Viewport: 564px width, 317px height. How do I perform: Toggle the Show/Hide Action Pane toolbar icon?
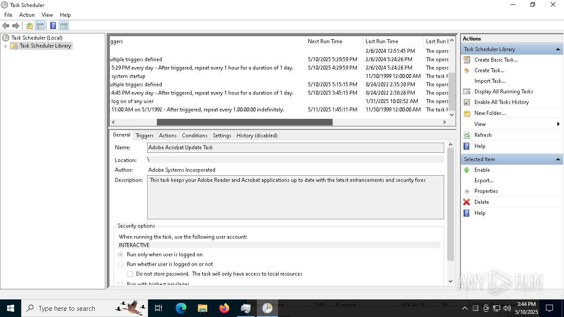click(x=63, y=26)
